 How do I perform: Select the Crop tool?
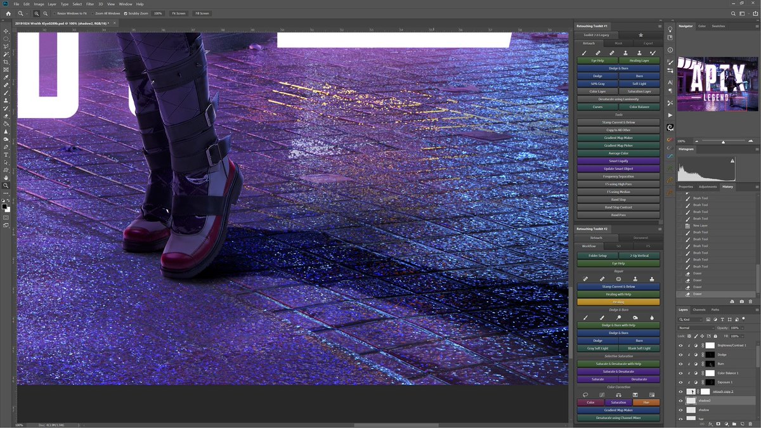pos(6,62)
